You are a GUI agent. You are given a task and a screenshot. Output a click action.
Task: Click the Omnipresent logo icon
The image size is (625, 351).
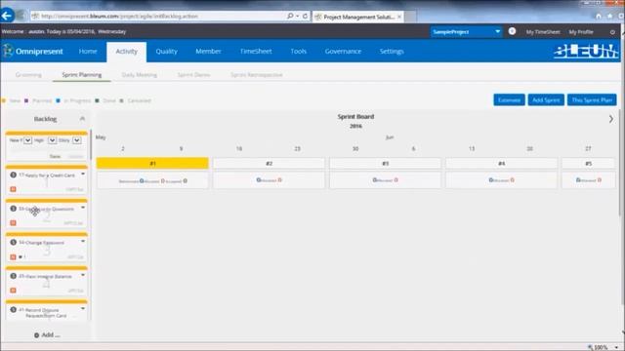(8, 51)
